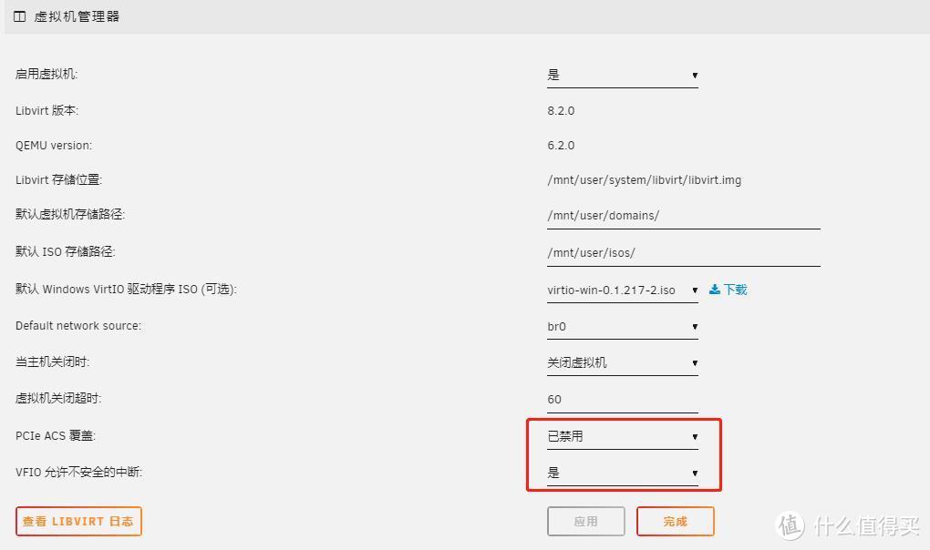Click the 查看 LIBVIRT 日志 button
This screenshot has width=930, height=550.
pos(78,521)
